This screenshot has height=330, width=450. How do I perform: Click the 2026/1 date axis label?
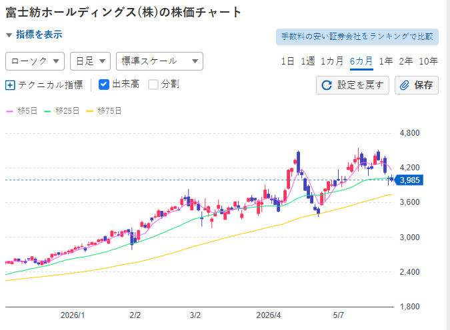coord(73,315)
